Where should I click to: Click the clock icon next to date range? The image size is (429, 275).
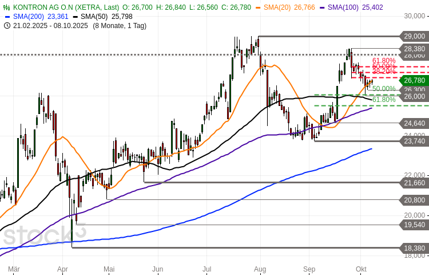point(6,26)
